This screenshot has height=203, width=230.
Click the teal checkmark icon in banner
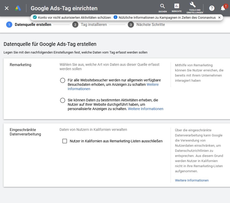[35, 17]
